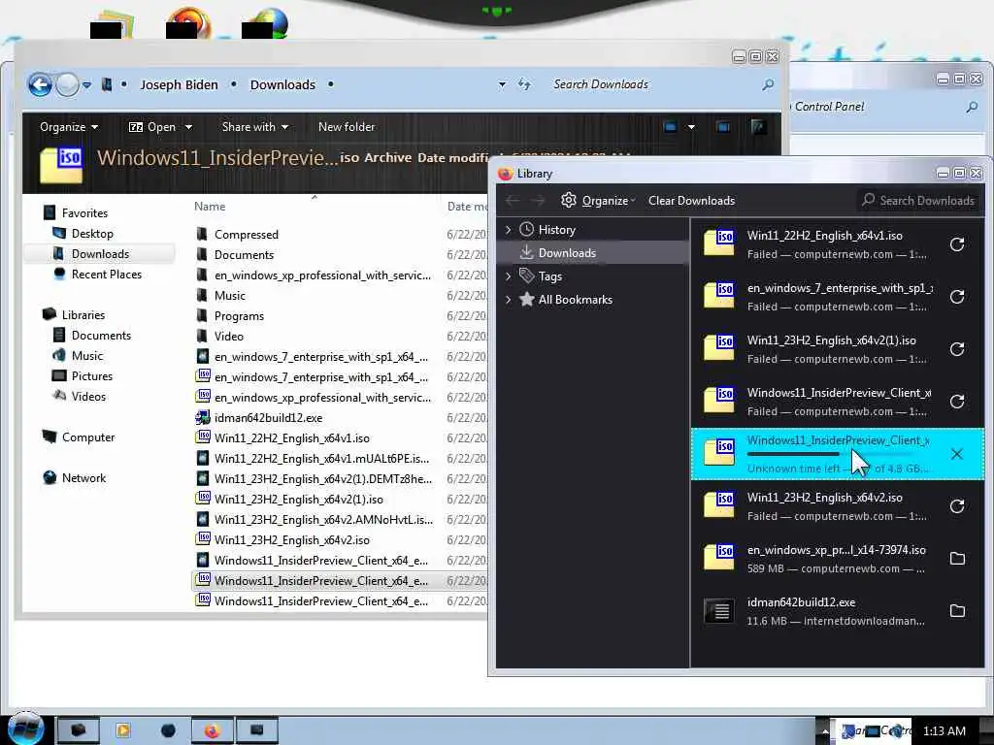Screen dimensions: 994x745
Task: Select Network in navigation pane
Action: (x=83, y=477)
